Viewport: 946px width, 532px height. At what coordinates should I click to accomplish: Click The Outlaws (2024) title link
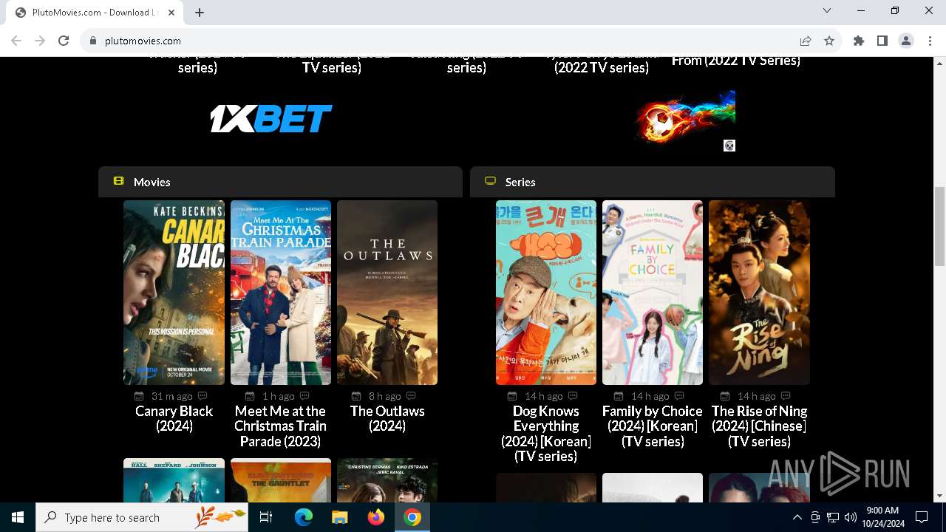coord(387,418)
